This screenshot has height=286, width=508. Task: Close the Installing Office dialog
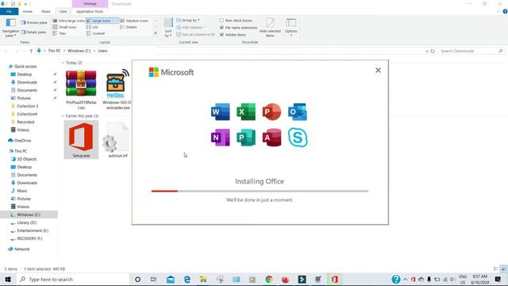pyautogui.click(x=378, y=70)
